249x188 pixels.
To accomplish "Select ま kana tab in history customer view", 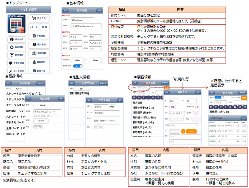I will pyautogui.click(x=240, y=107).
